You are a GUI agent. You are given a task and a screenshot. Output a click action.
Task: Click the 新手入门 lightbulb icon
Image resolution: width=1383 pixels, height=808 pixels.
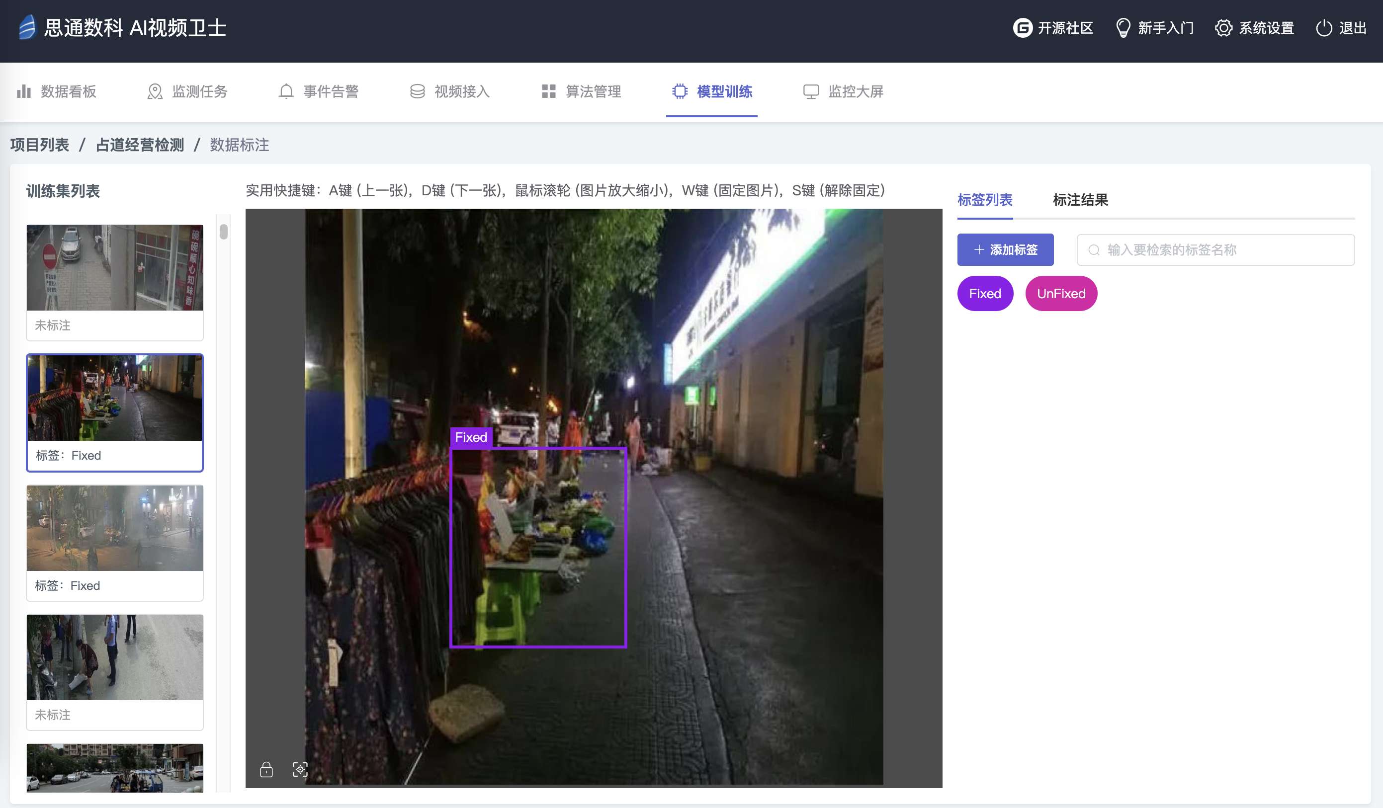click(x=1123, y=27)
